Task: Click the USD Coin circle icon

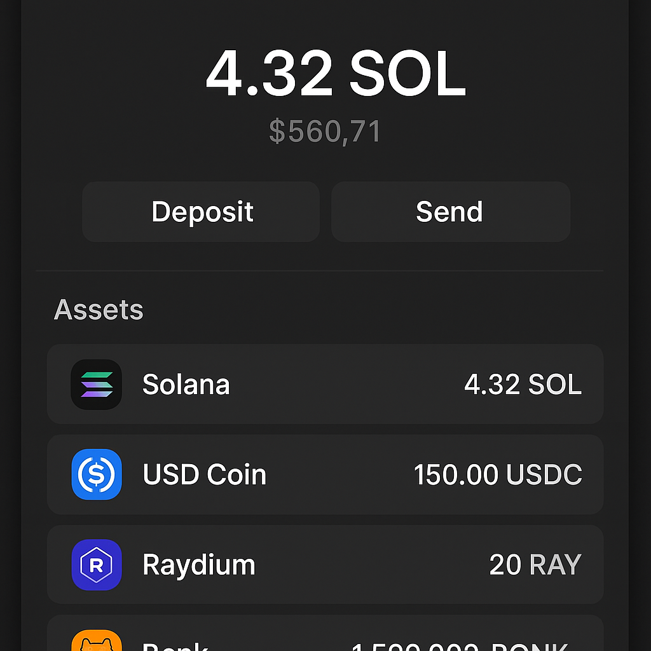Action: 96,474
